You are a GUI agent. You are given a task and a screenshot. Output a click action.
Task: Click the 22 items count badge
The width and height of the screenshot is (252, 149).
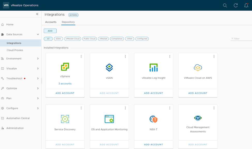[73, 15]
